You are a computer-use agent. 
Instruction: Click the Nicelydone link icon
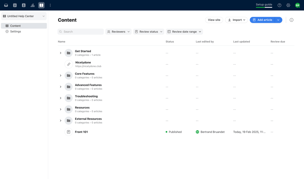pyautogui.click(x=69, y=64)
